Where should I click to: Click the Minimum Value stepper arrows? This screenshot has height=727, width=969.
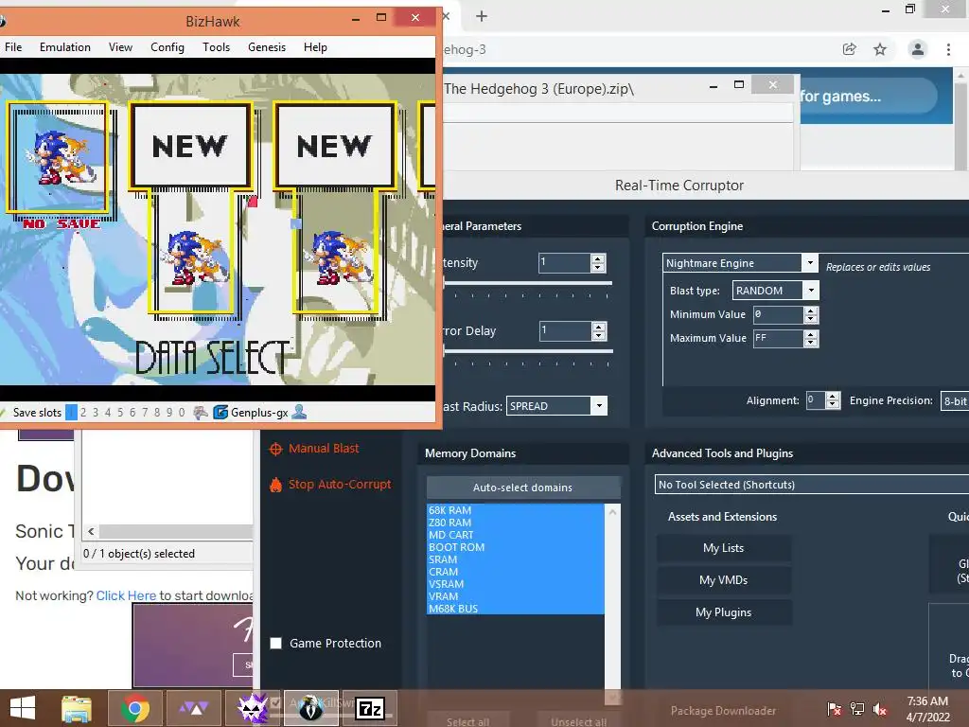click(811, 314)
